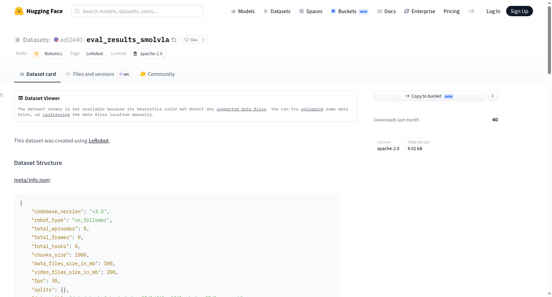Click Copy to bucket button
Screen dimensions: 552x297
point(429,96)
